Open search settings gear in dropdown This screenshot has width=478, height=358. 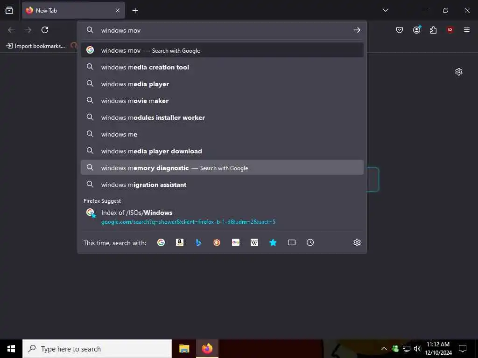357,242
